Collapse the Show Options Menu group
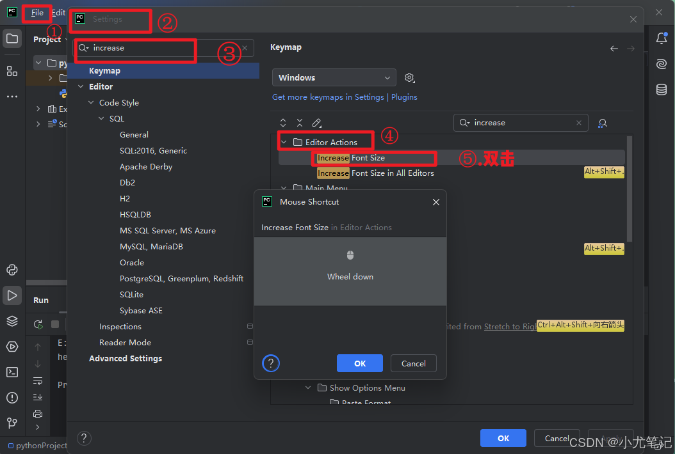The image size is (675, 454). [x=308, y=387]
